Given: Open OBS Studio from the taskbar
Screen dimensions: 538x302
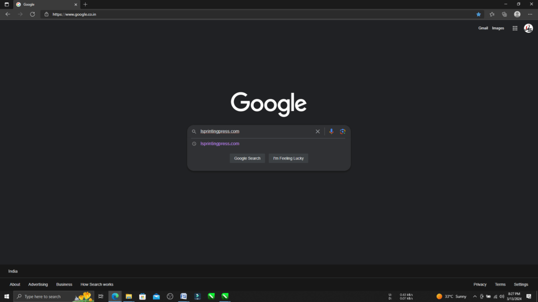Looking at the screenshot, I should click(170, 297).
